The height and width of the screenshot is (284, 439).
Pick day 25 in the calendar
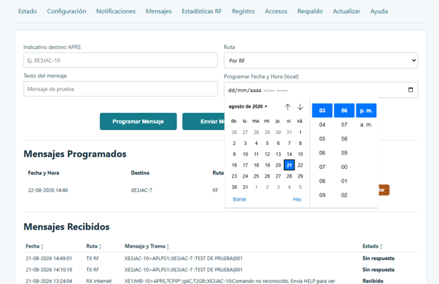[256, 176]
